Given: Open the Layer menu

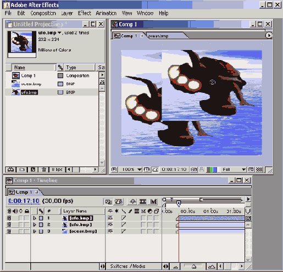Looking at the screenshot, I should point(67,13).
